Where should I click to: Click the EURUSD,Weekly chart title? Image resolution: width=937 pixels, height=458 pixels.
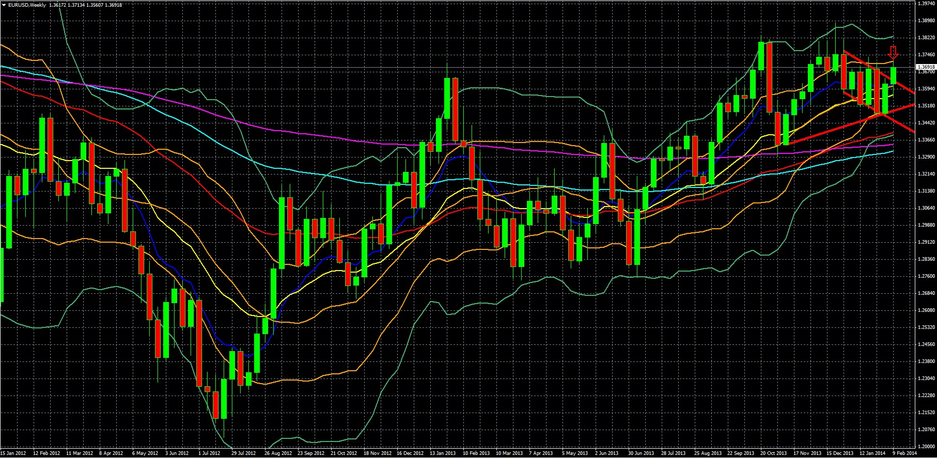(27, 5)
